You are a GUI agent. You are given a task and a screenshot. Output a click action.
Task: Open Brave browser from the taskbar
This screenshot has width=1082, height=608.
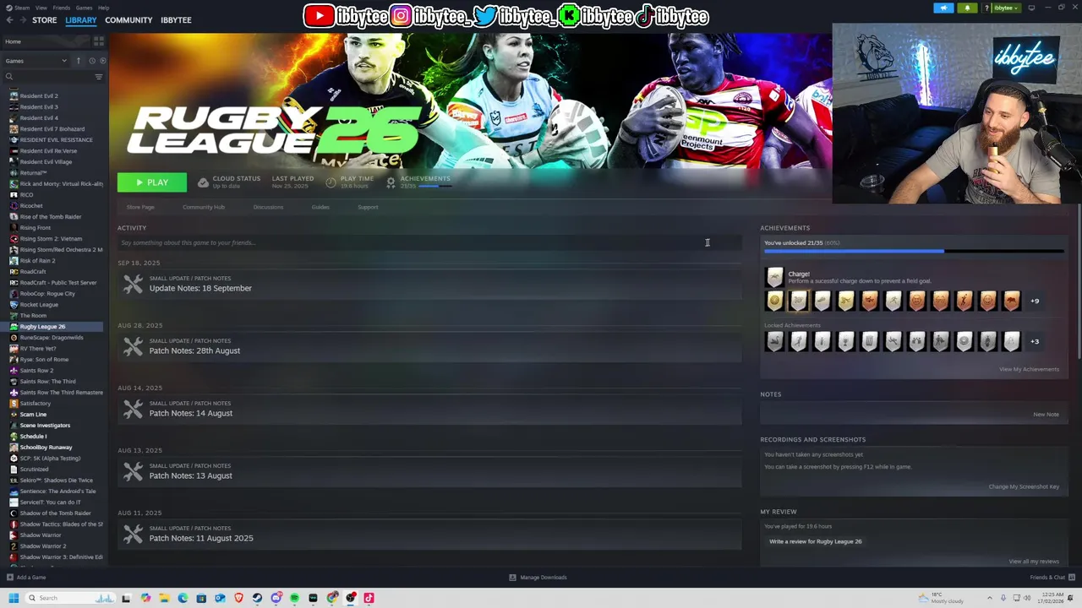[238, 598]
